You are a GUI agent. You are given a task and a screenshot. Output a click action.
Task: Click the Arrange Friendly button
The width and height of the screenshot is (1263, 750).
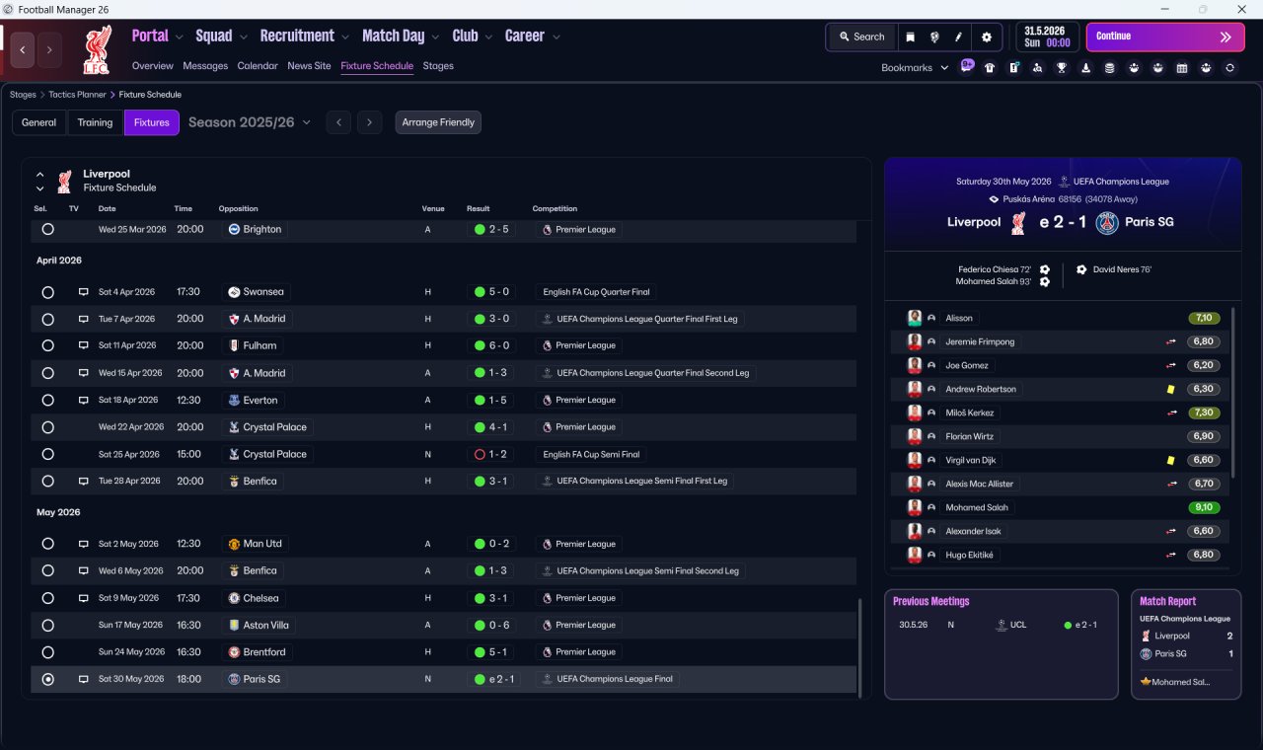pos(438,122)
